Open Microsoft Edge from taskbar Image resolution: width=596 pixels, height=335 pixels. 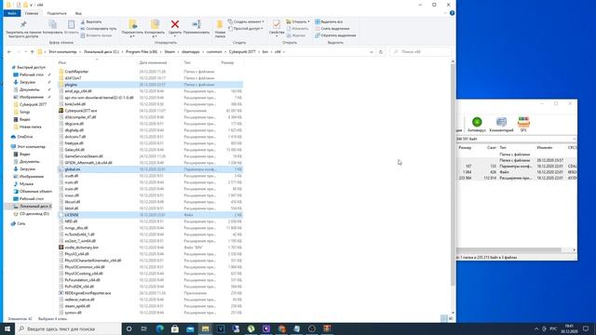[x=159, y=328]
